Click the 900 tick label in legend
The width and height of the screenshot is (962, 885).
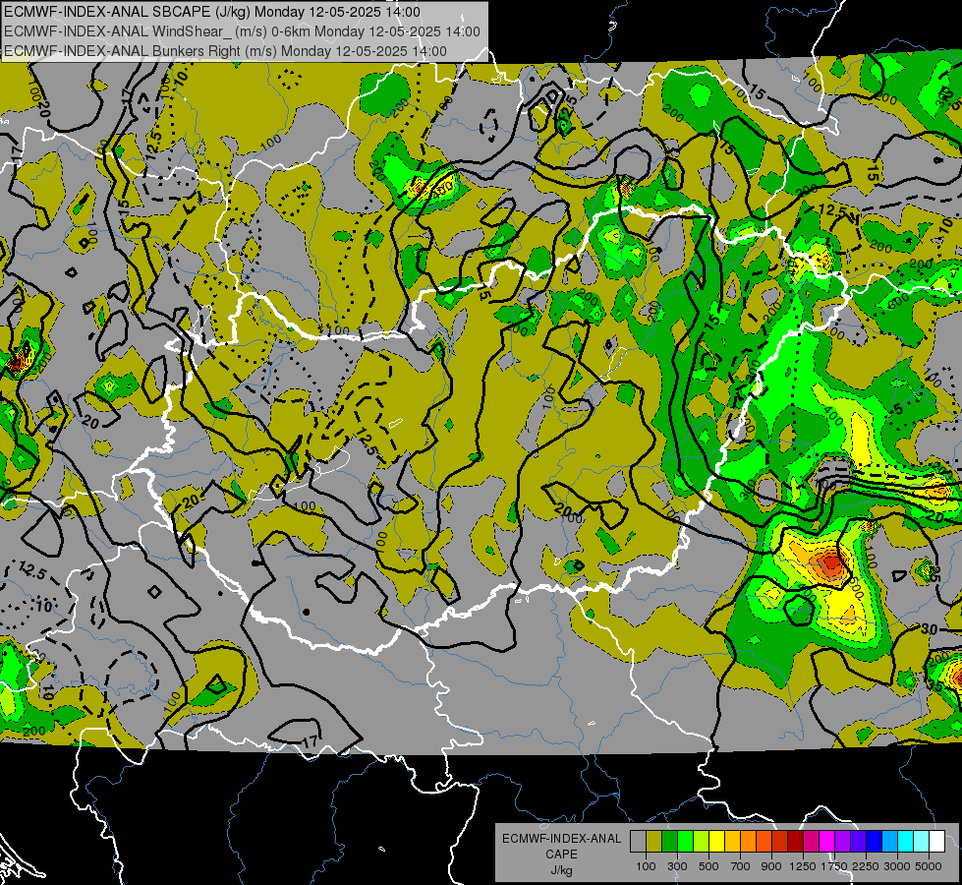[771, 866]
